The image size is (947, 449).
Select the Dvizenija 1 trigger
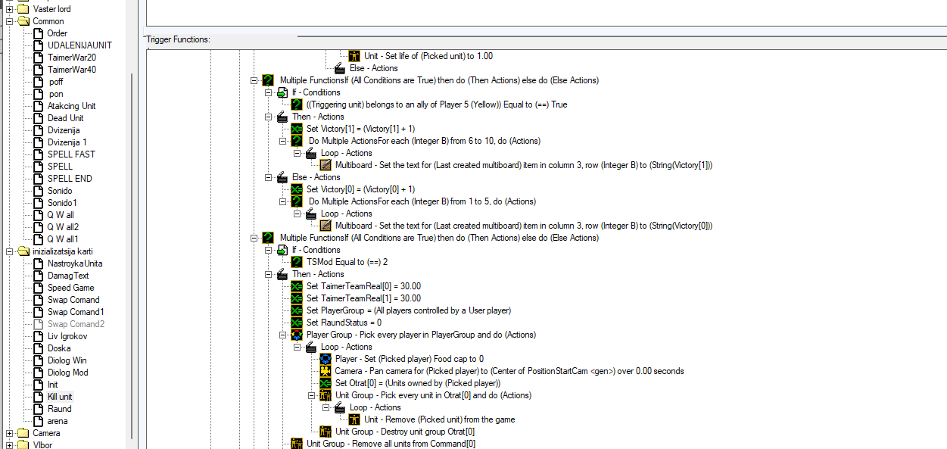[x=67, y=142]
